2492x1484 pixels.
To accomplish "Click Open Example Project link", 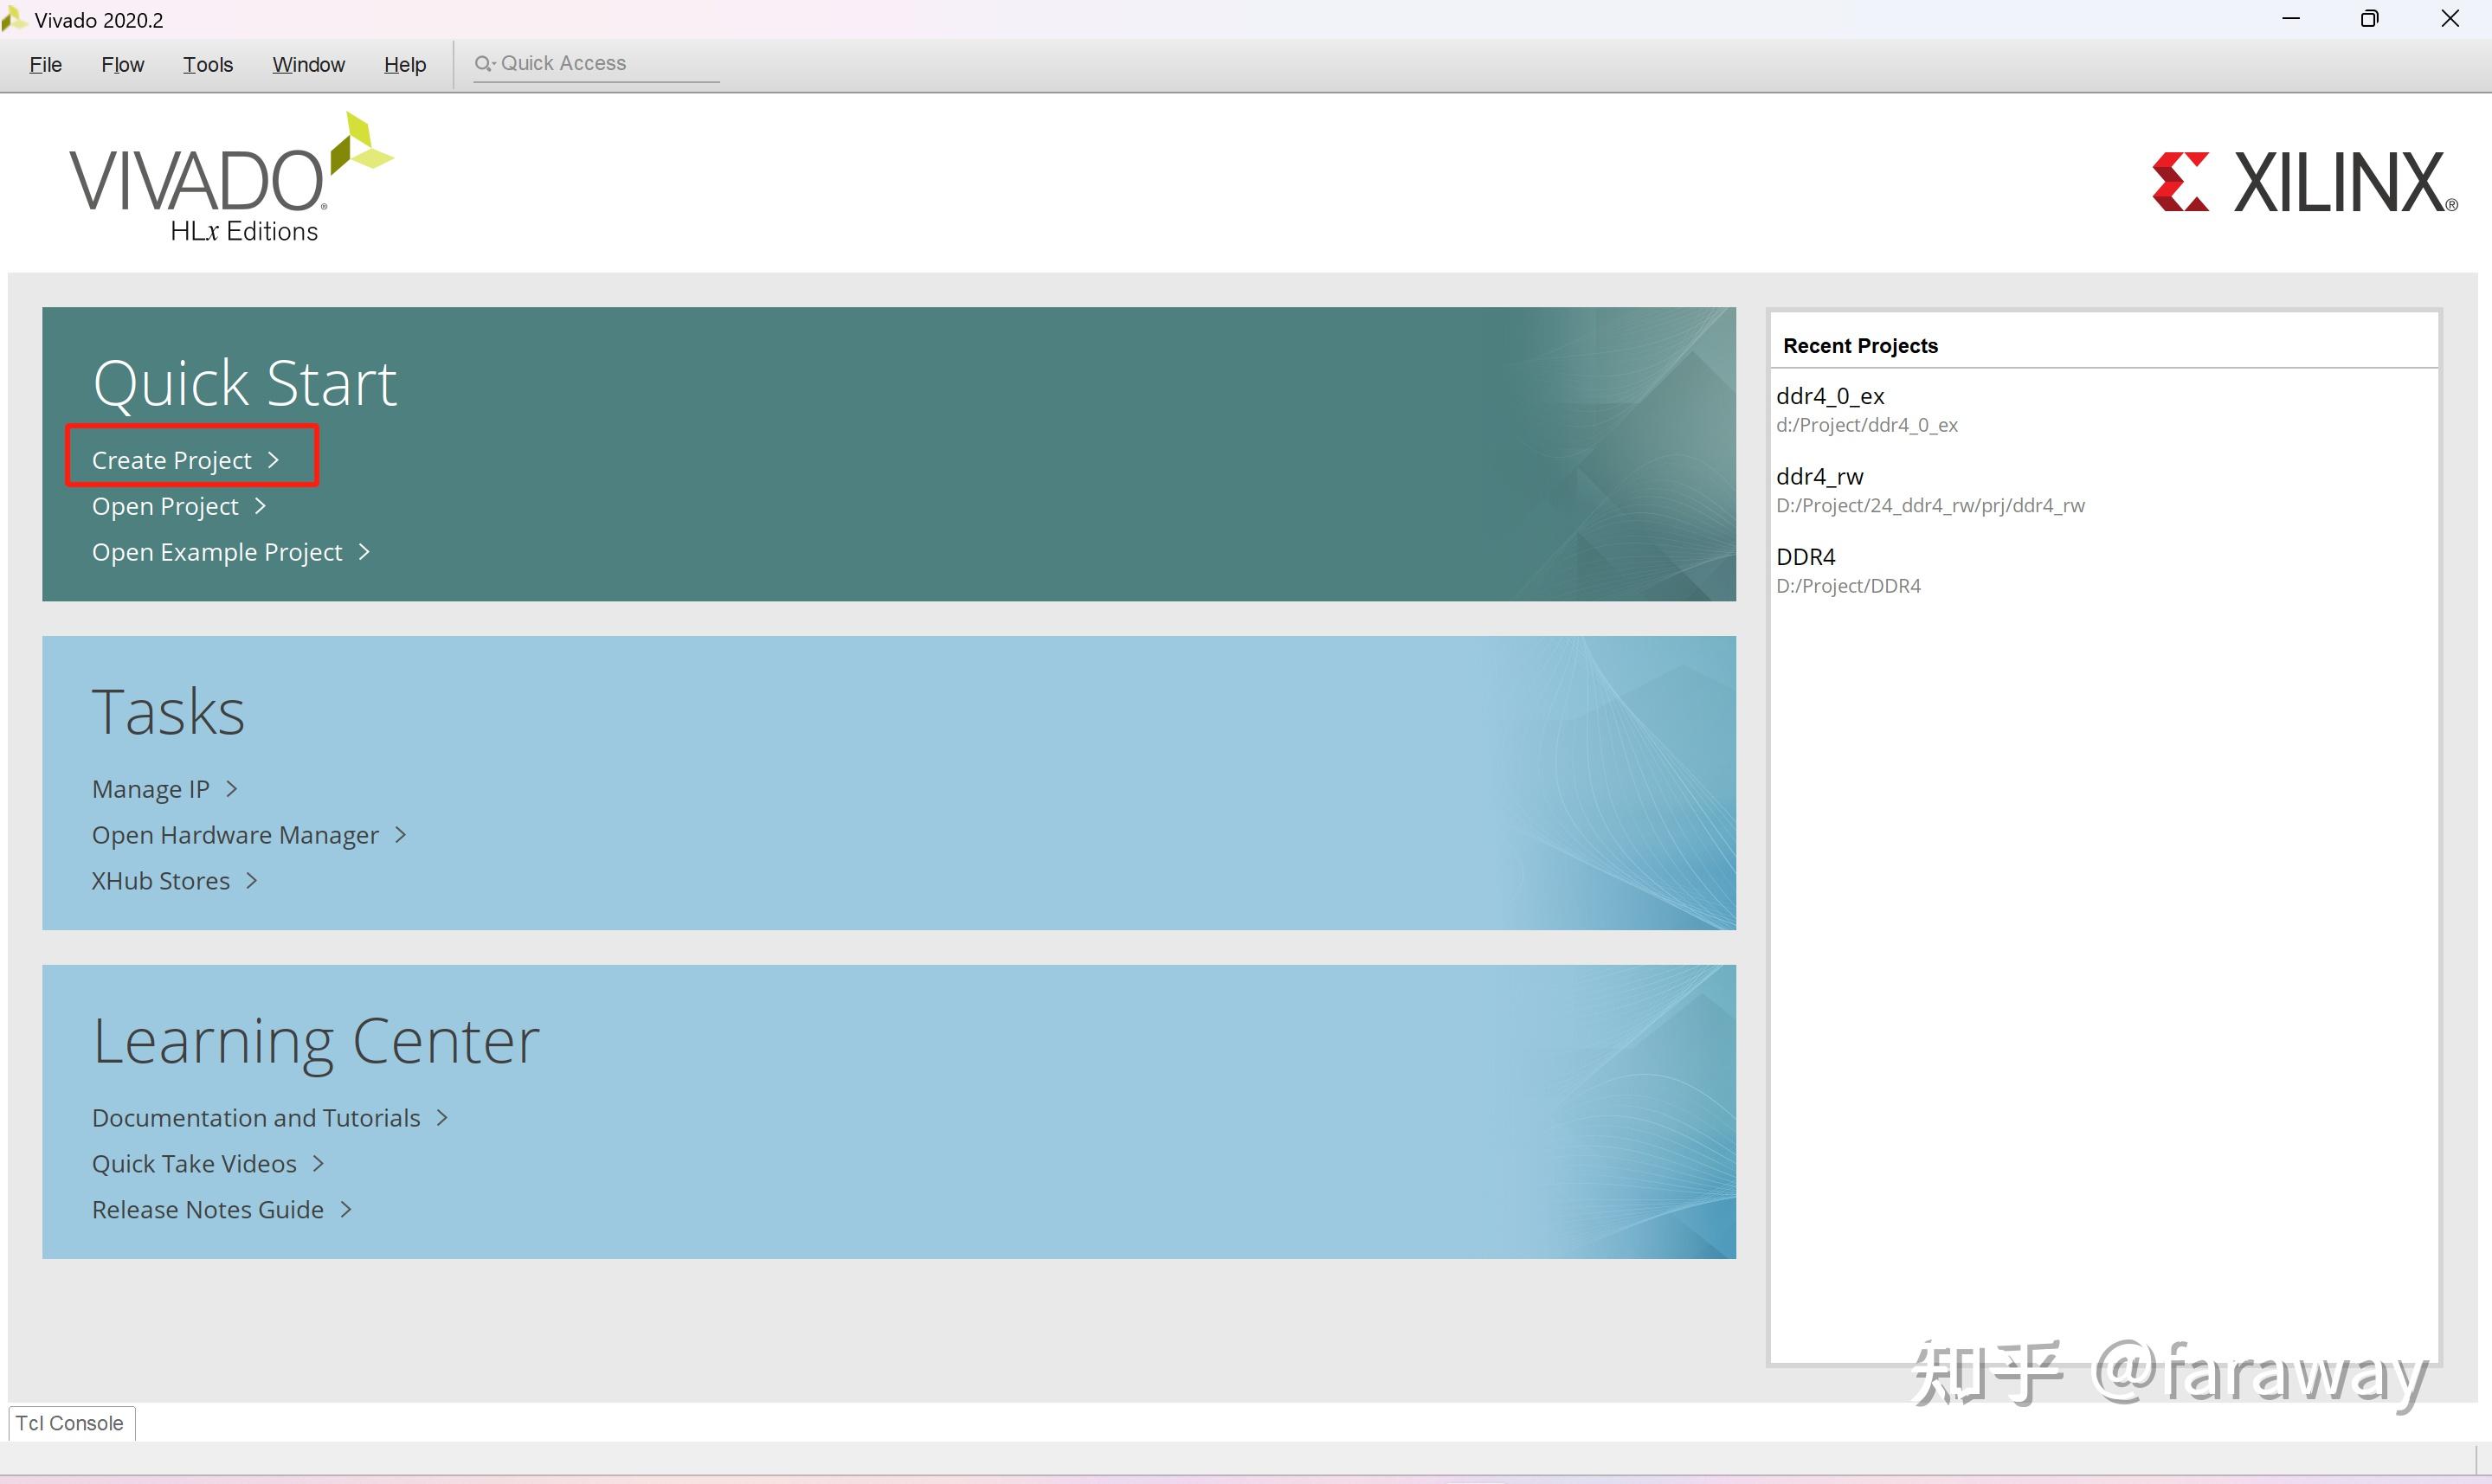I will coord(217,552).
